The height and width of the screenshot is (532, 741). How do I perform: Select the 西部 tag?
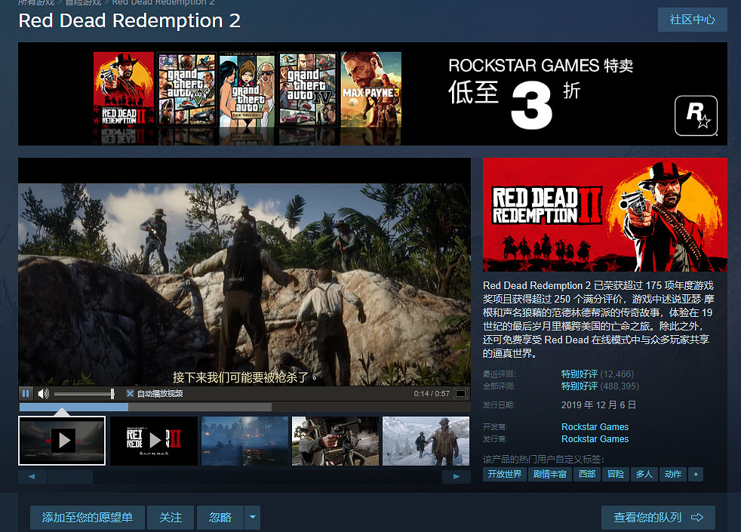(x=586, y=474)
